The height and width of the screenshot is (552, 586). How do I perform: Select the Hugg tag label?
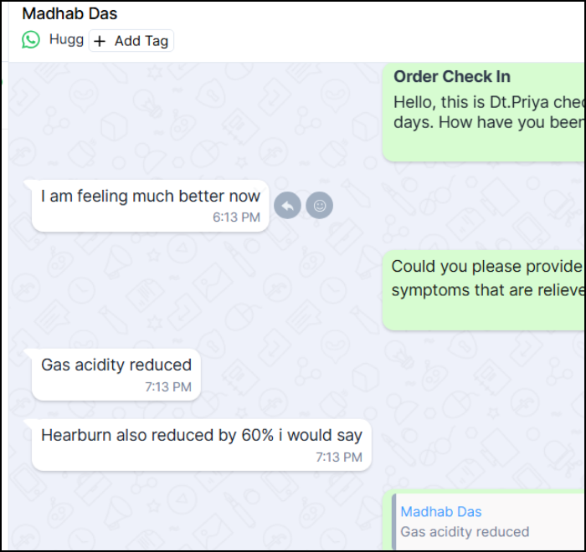(x=66, y=39)
